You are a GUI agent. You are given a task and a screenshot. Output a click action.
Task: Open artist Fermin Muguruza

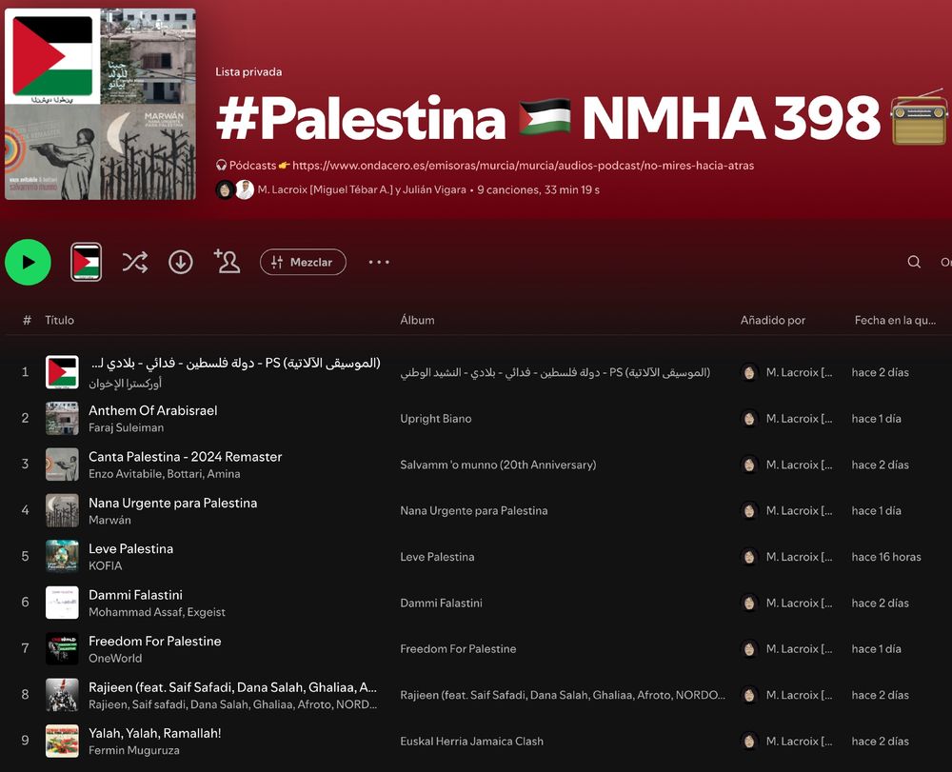pyautogui.click(x=134, y=751)
